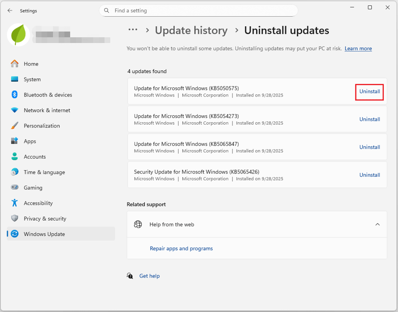This screenshot has height=312, width=398.
Task: Collapse the Help from the web section
Action: [x=377, y=224]
